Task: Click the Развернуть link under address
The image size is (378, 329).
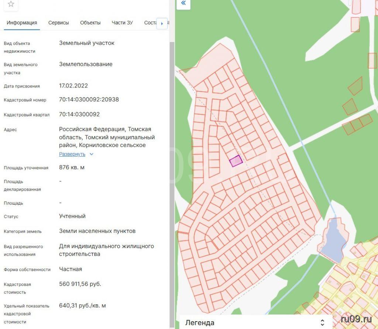Action: coord(72,154)
